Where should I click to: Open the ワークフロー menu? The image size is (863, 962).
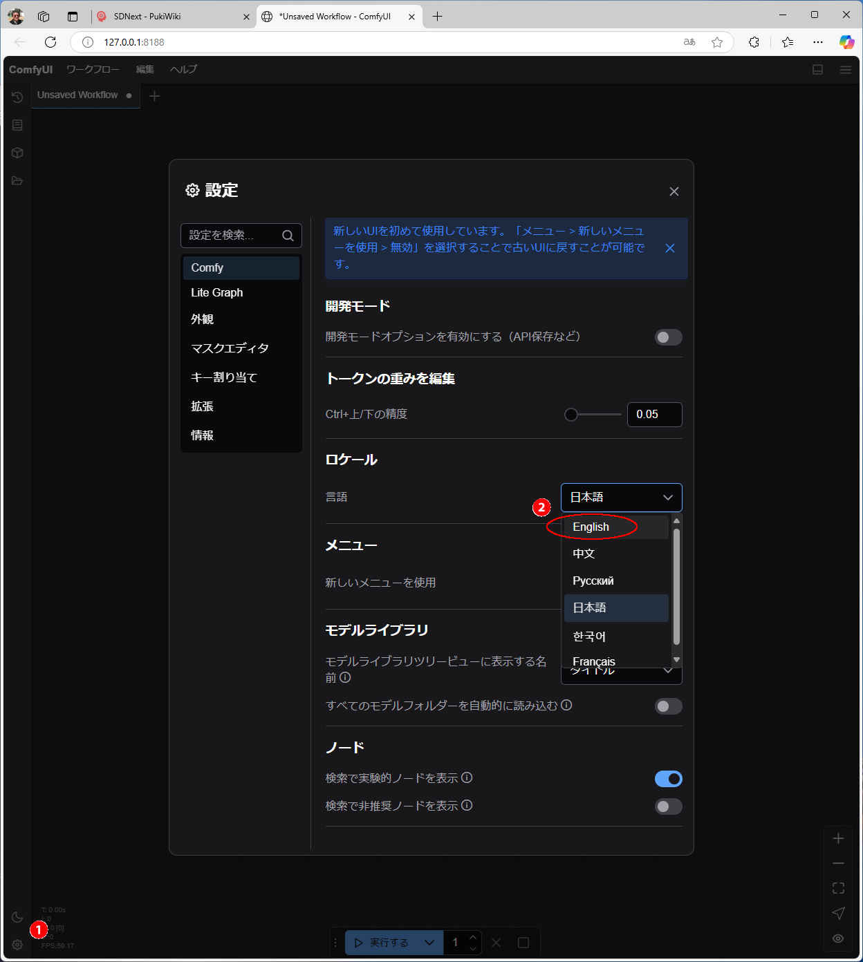93,69
